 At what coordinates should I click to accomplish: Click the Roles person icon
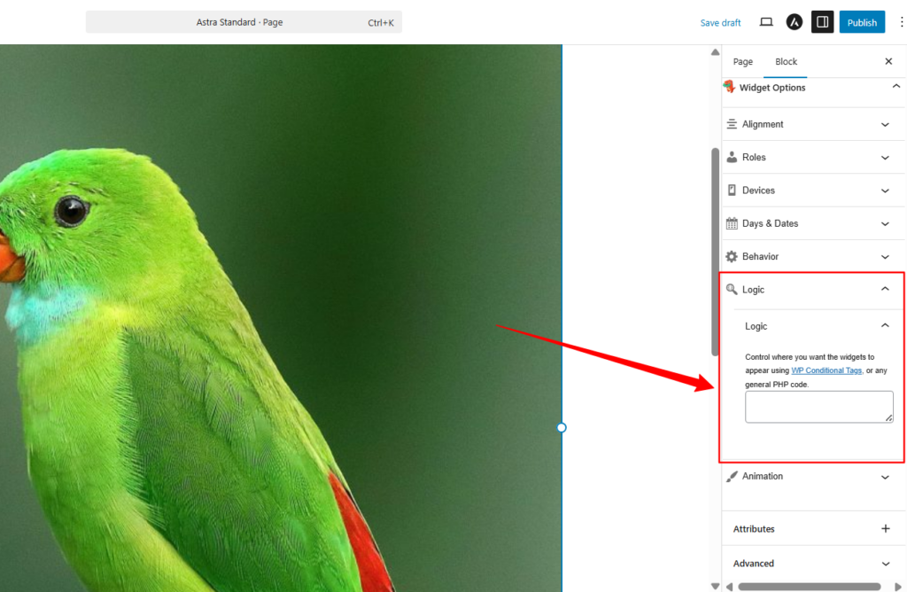[732, 158]
